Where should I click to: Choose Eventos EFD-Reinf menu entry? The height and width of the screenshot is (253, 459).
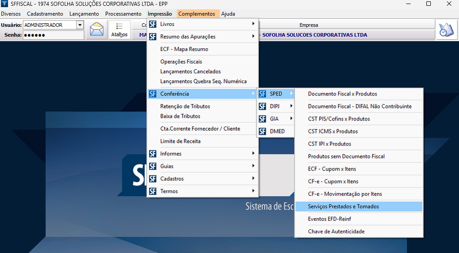(x=329, y=219)
